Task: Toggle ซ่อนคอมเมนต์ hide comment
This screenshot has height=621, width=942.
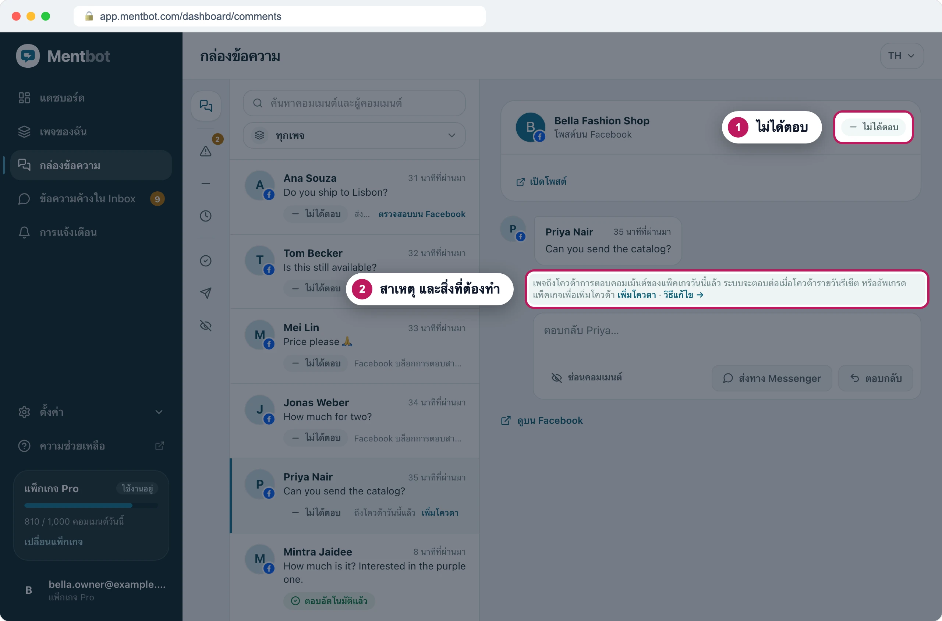Action: pos(587,377)
